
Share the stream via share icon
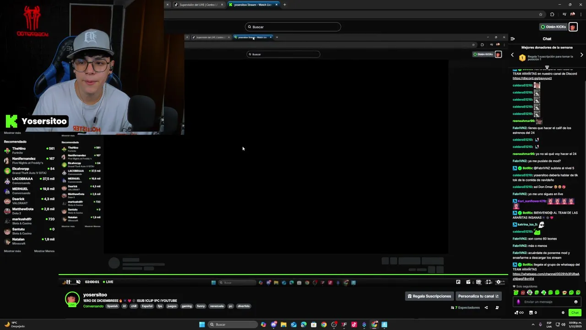[x=486, y=308]
